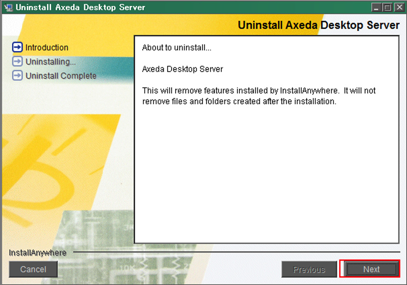The image size is (407, 285).
Task: Select the Introduction step label
Action: tap(47, 47)
